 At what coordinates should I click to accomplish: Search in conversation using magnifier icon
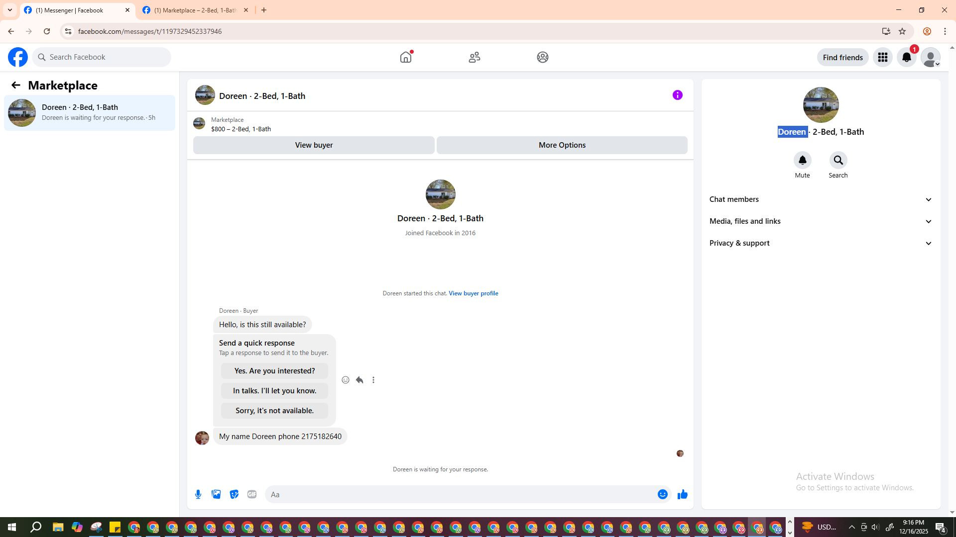[838, 160]
